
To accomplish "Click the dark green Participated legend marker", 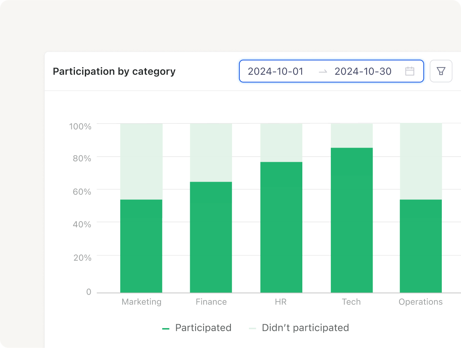I will (x=166, y=328).
